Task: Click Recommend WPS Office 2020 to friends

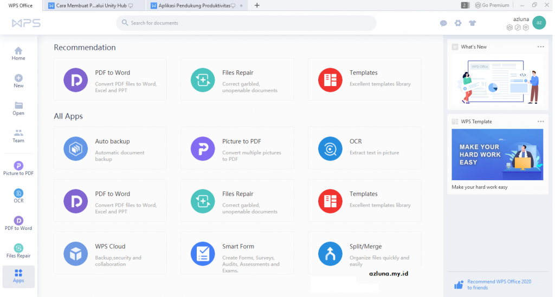Action: [x=499, y=285]
